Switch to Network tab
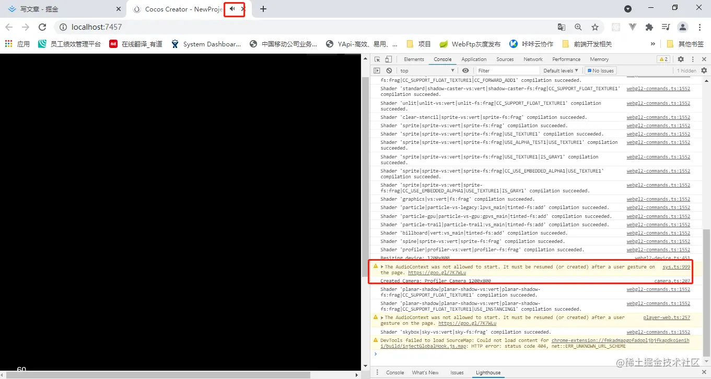 click(533, 59)
